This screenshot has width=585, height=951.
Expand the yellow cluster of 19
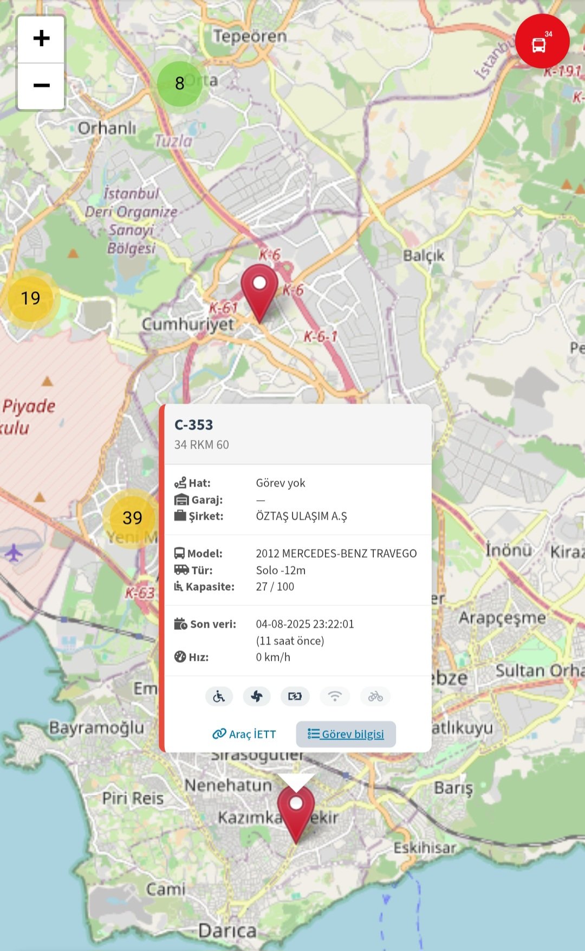30,298
